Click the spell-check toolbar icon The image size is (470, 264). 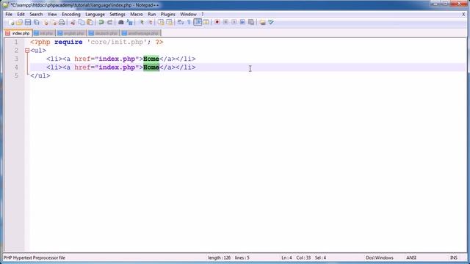point(271,23)
